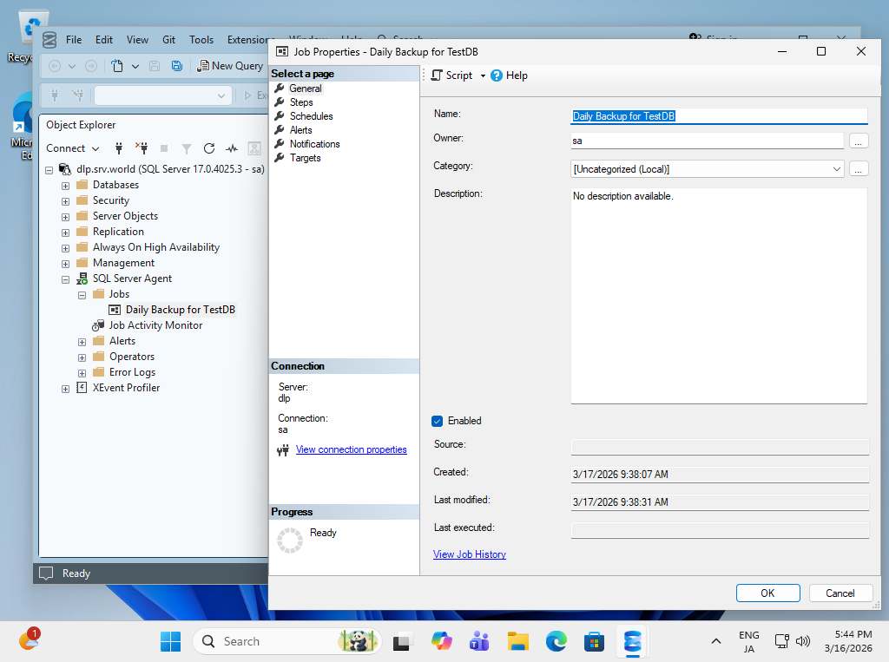
Task: Click the Activity Monitor pulse icon
Action: point(232,148)
